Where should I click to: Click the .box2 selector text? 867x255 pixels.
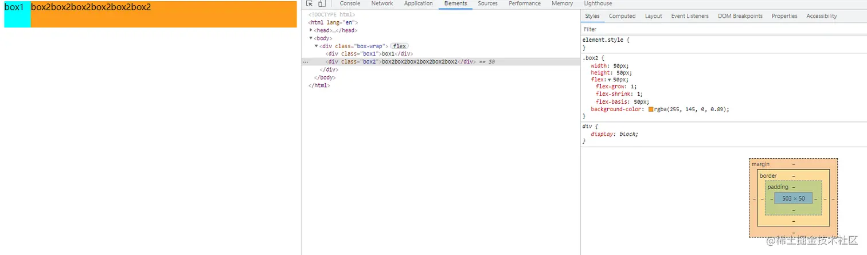point(591,58)
